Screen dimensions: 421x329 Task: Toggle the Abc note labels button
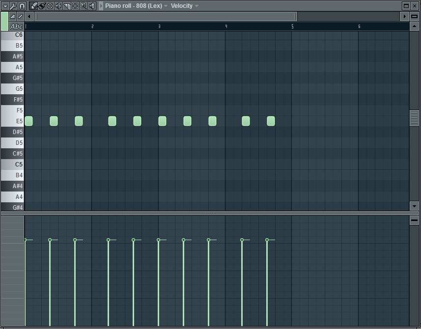click(x=16, y=27)
